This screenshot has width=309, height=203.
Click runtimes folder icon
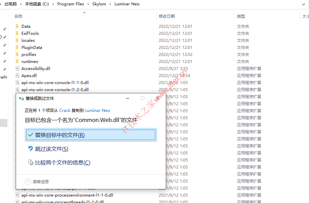17,61
